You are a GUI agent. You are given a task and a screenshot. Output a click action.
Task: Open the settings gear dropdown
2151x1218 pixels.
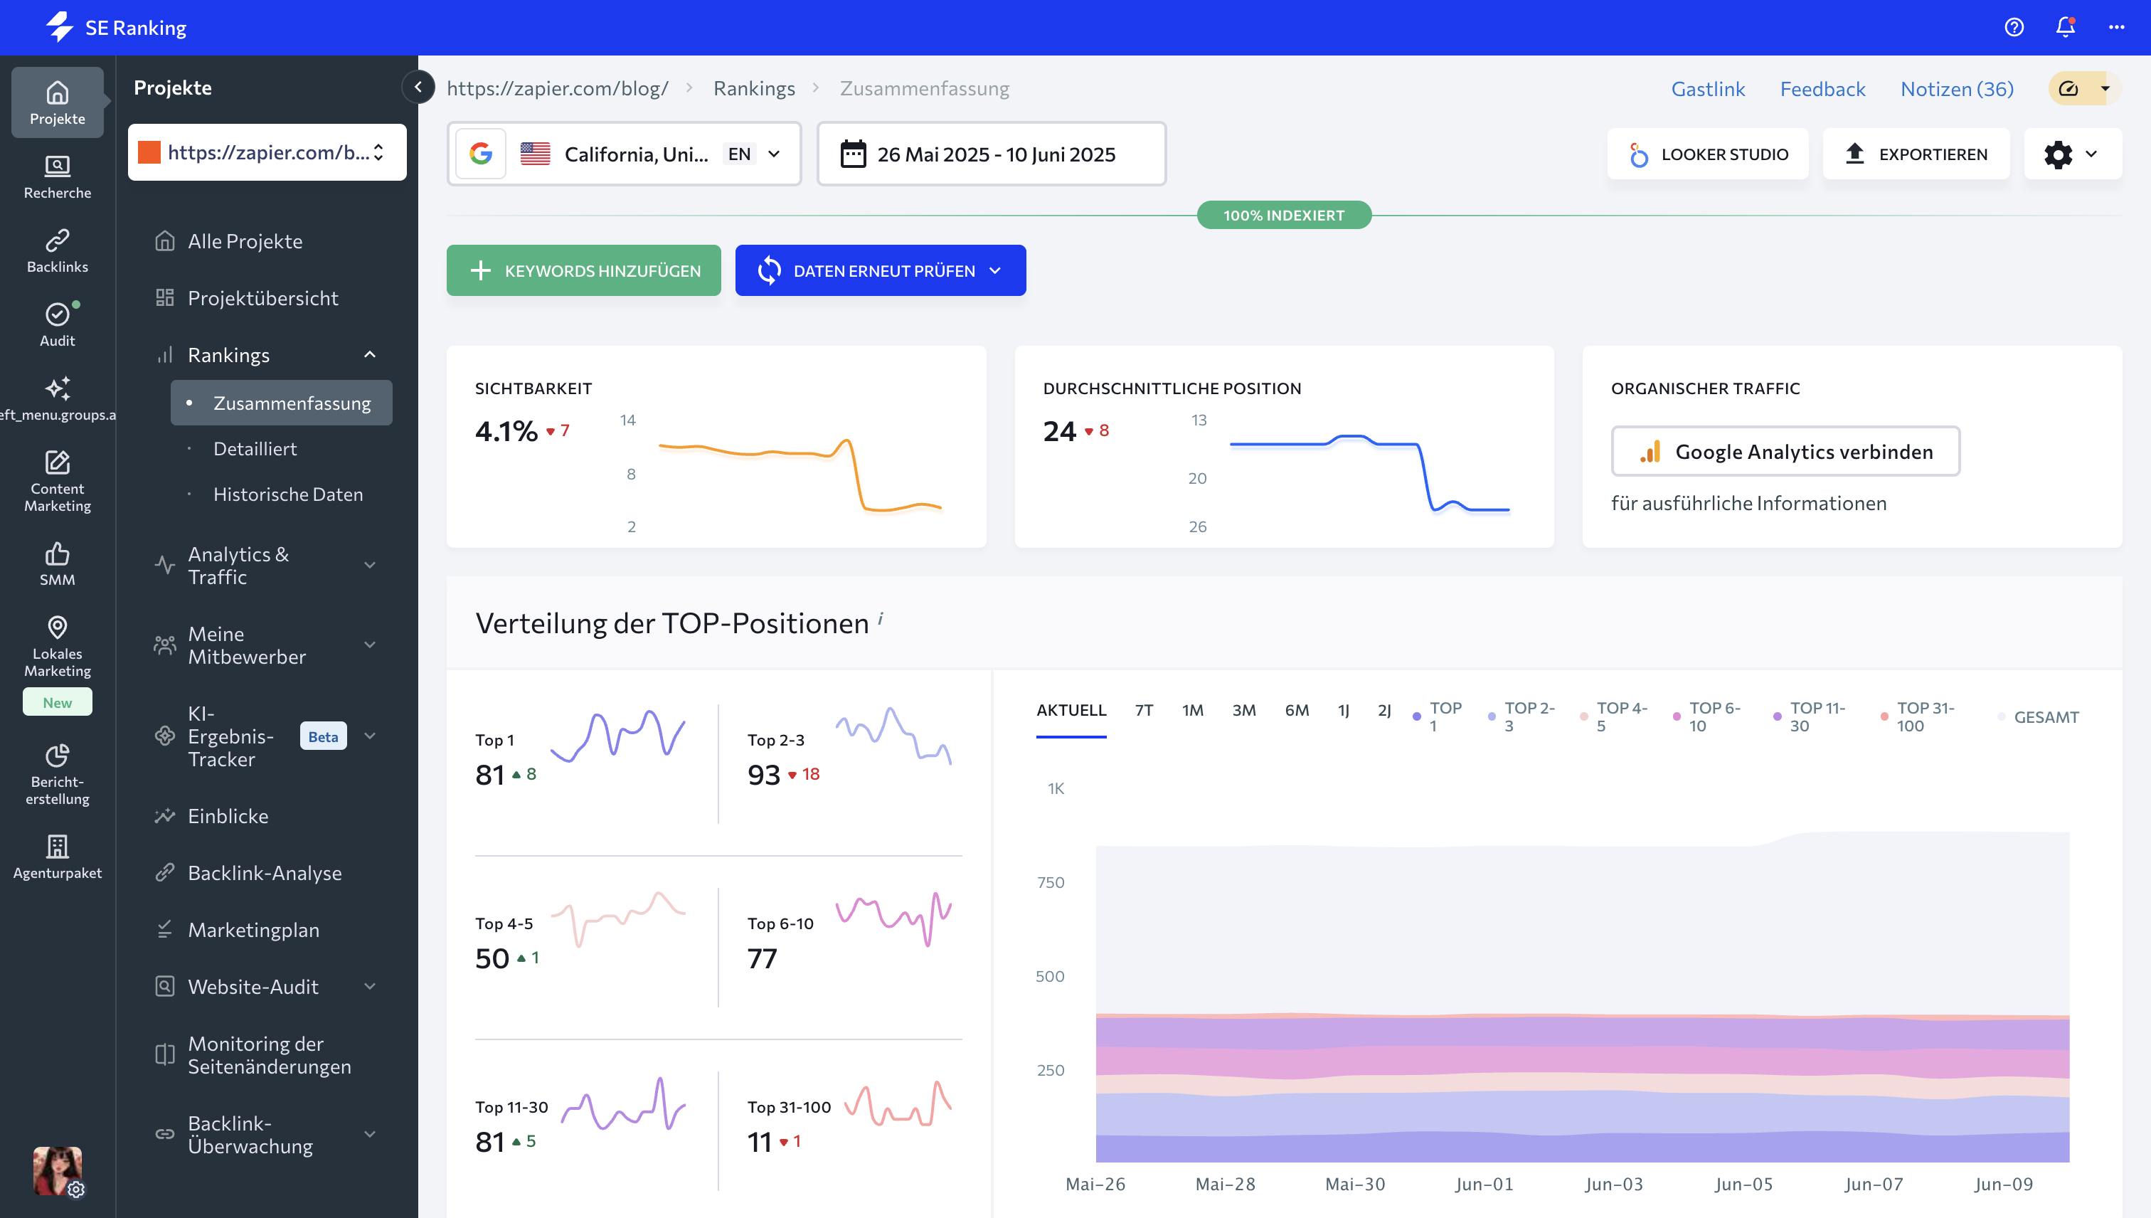(x=2071, y=154)
